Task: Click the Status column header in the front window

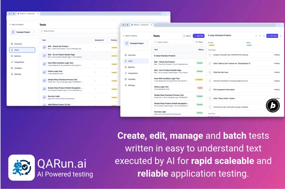Action: click(x=201, y=50)
